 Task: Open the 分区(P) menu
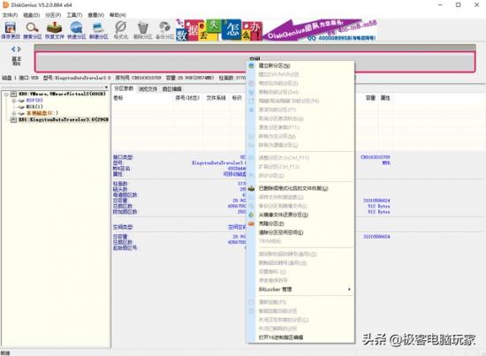53,15
